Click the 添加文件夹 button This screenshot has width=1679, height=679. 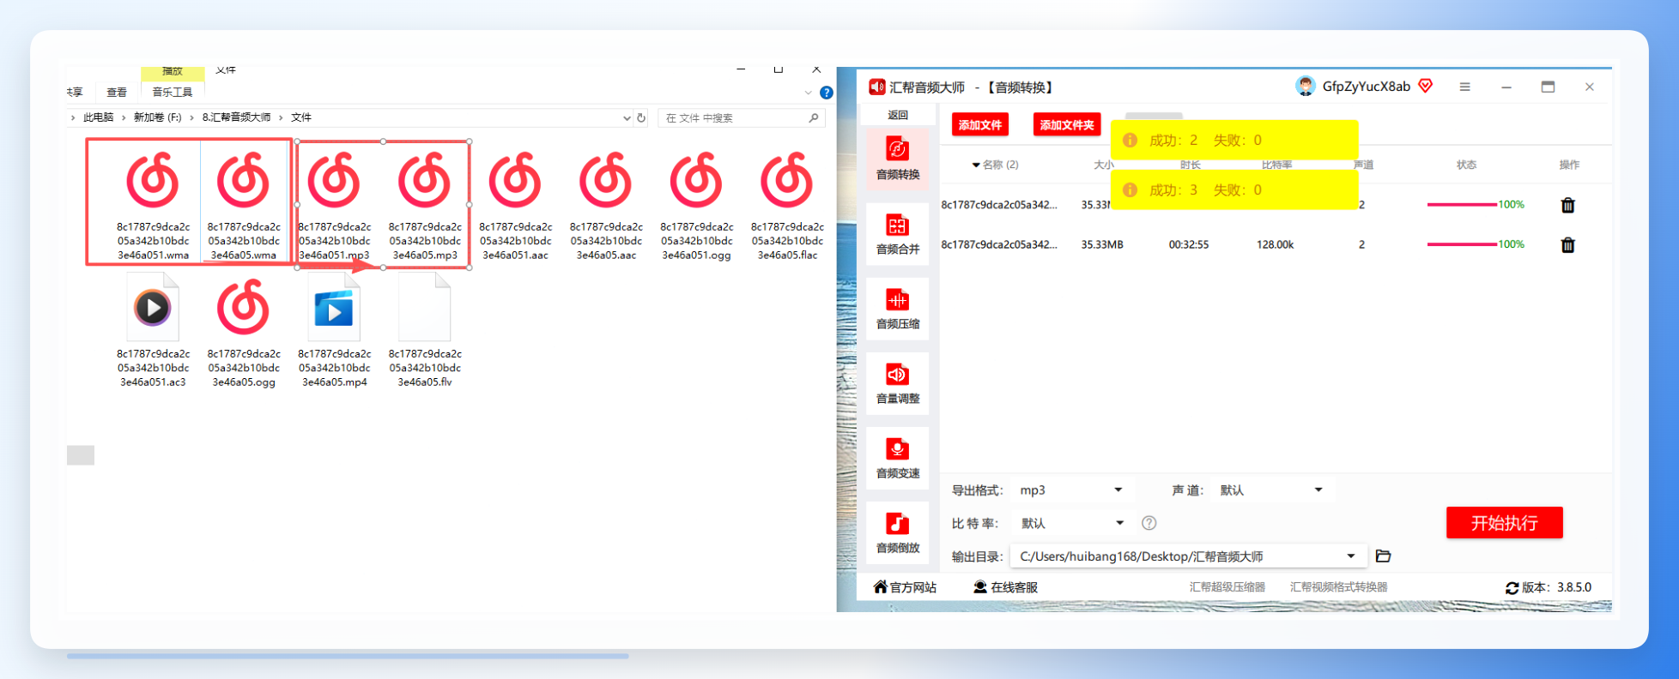(1067, 125)
